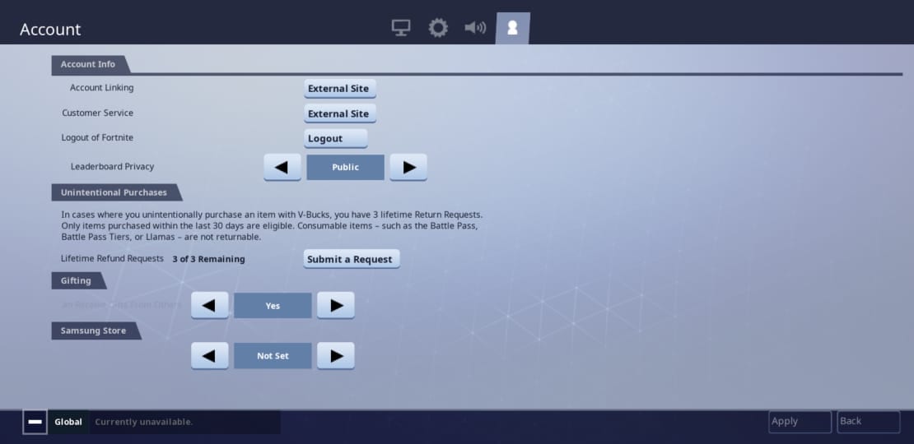Click right arrow for Leaderboard Privacy
This screenshot has height=444, width=914.
tap(408, 167)
